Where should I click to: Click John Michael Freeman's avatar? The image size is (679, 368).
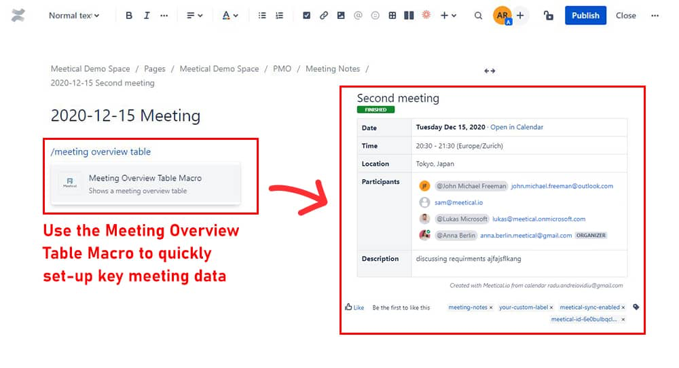point(424,186)
